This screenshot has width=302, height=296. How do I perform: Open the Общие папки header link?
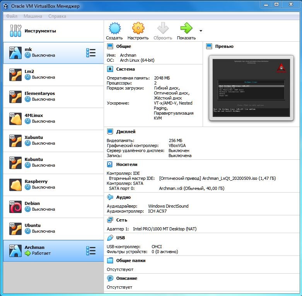click(x=131, y=260)
